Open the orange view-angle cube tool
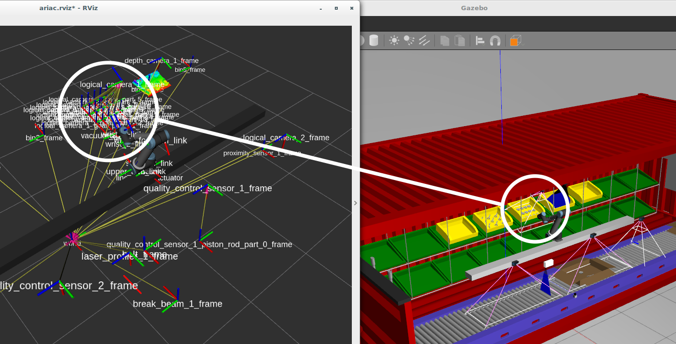 (514, 40)
